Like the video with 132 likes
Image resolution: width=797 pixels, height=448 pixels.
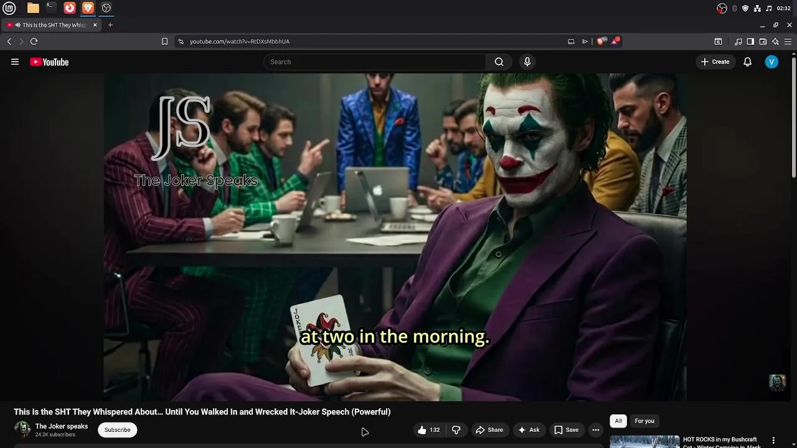[428, 430]
